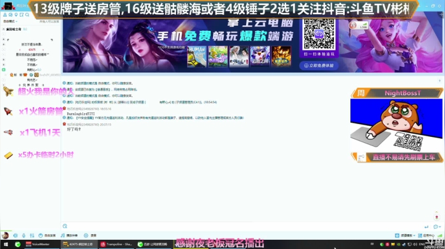Viewport: 445px width, 249px height.
Task: Open the user list icon in the channel sidebar
Action: point(5,15)
